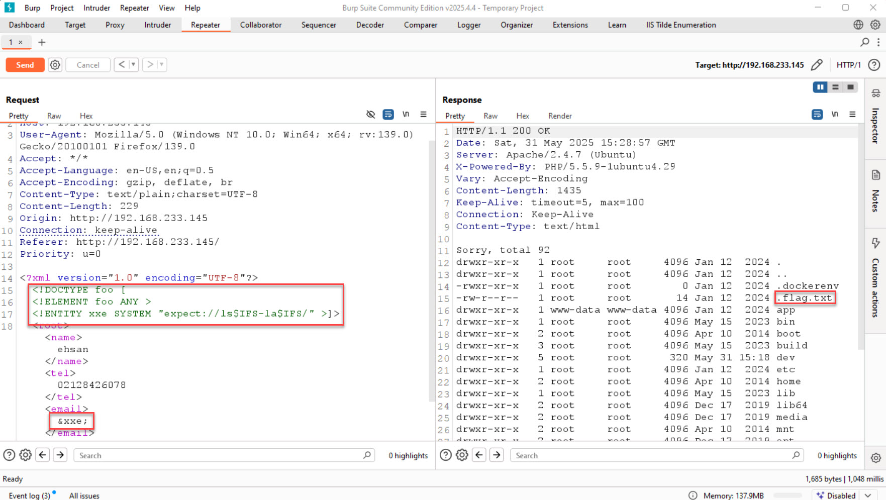Viewport: 886px width, 500px height.
Task: Click the memory info icon
Action: (693, 495)
